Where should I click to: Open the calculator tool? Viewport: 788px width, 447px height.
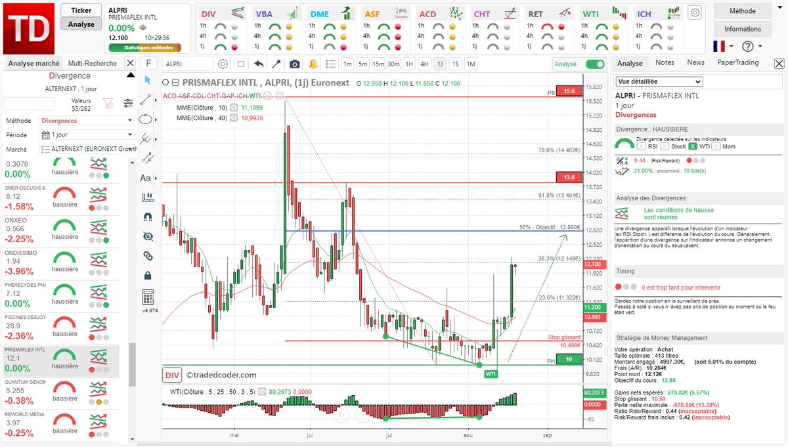pos(147,296)
